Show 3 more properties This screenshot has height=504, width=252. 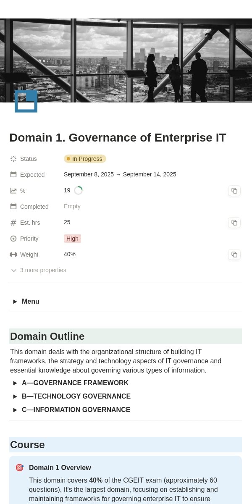coord(38,270)
